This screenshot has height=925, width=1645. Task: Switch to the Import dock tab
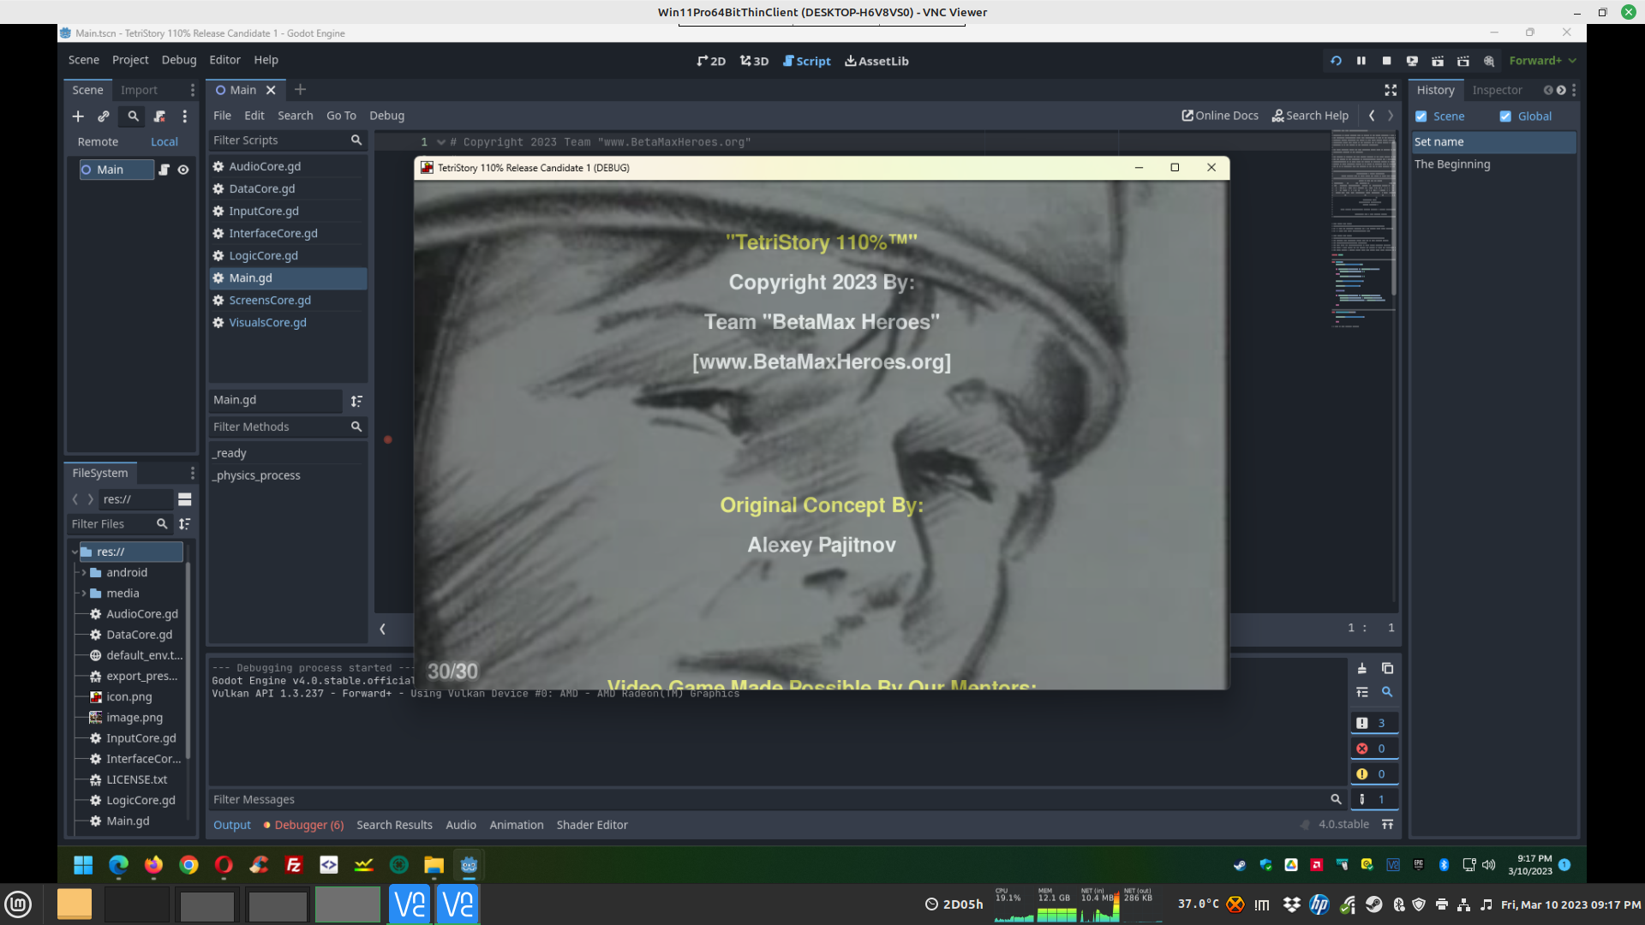[139, 90]
